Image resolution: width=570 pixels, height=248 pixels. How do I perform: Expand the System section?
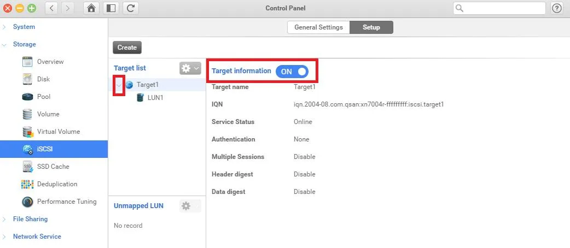point(4,27)
